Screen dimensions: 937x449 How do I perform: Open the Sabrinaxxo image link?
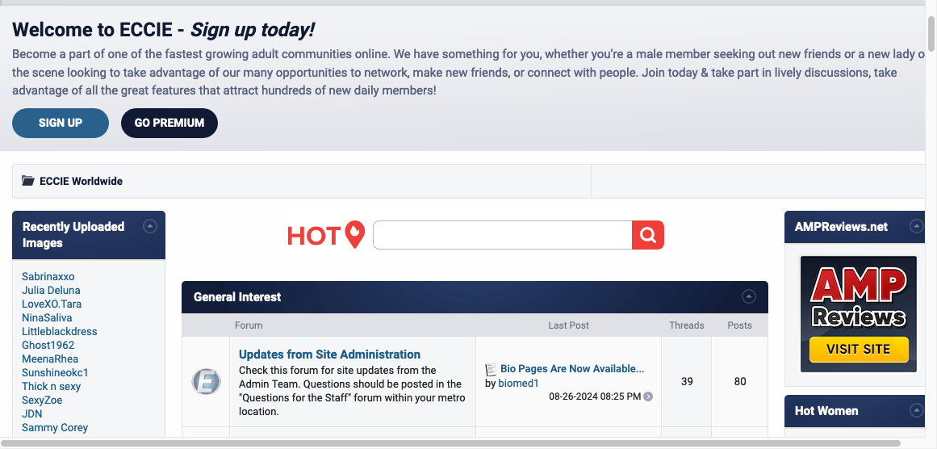pyautogui.click(x=48, y=276)
